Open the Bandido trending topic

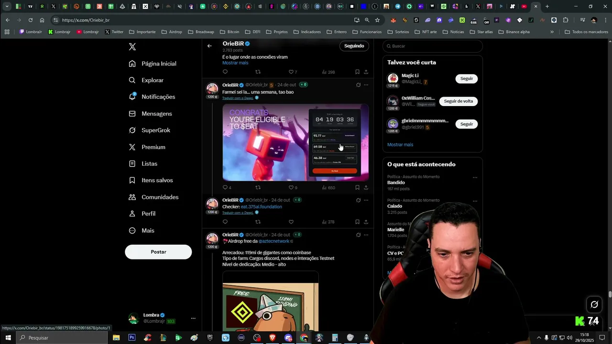[396, 183]
